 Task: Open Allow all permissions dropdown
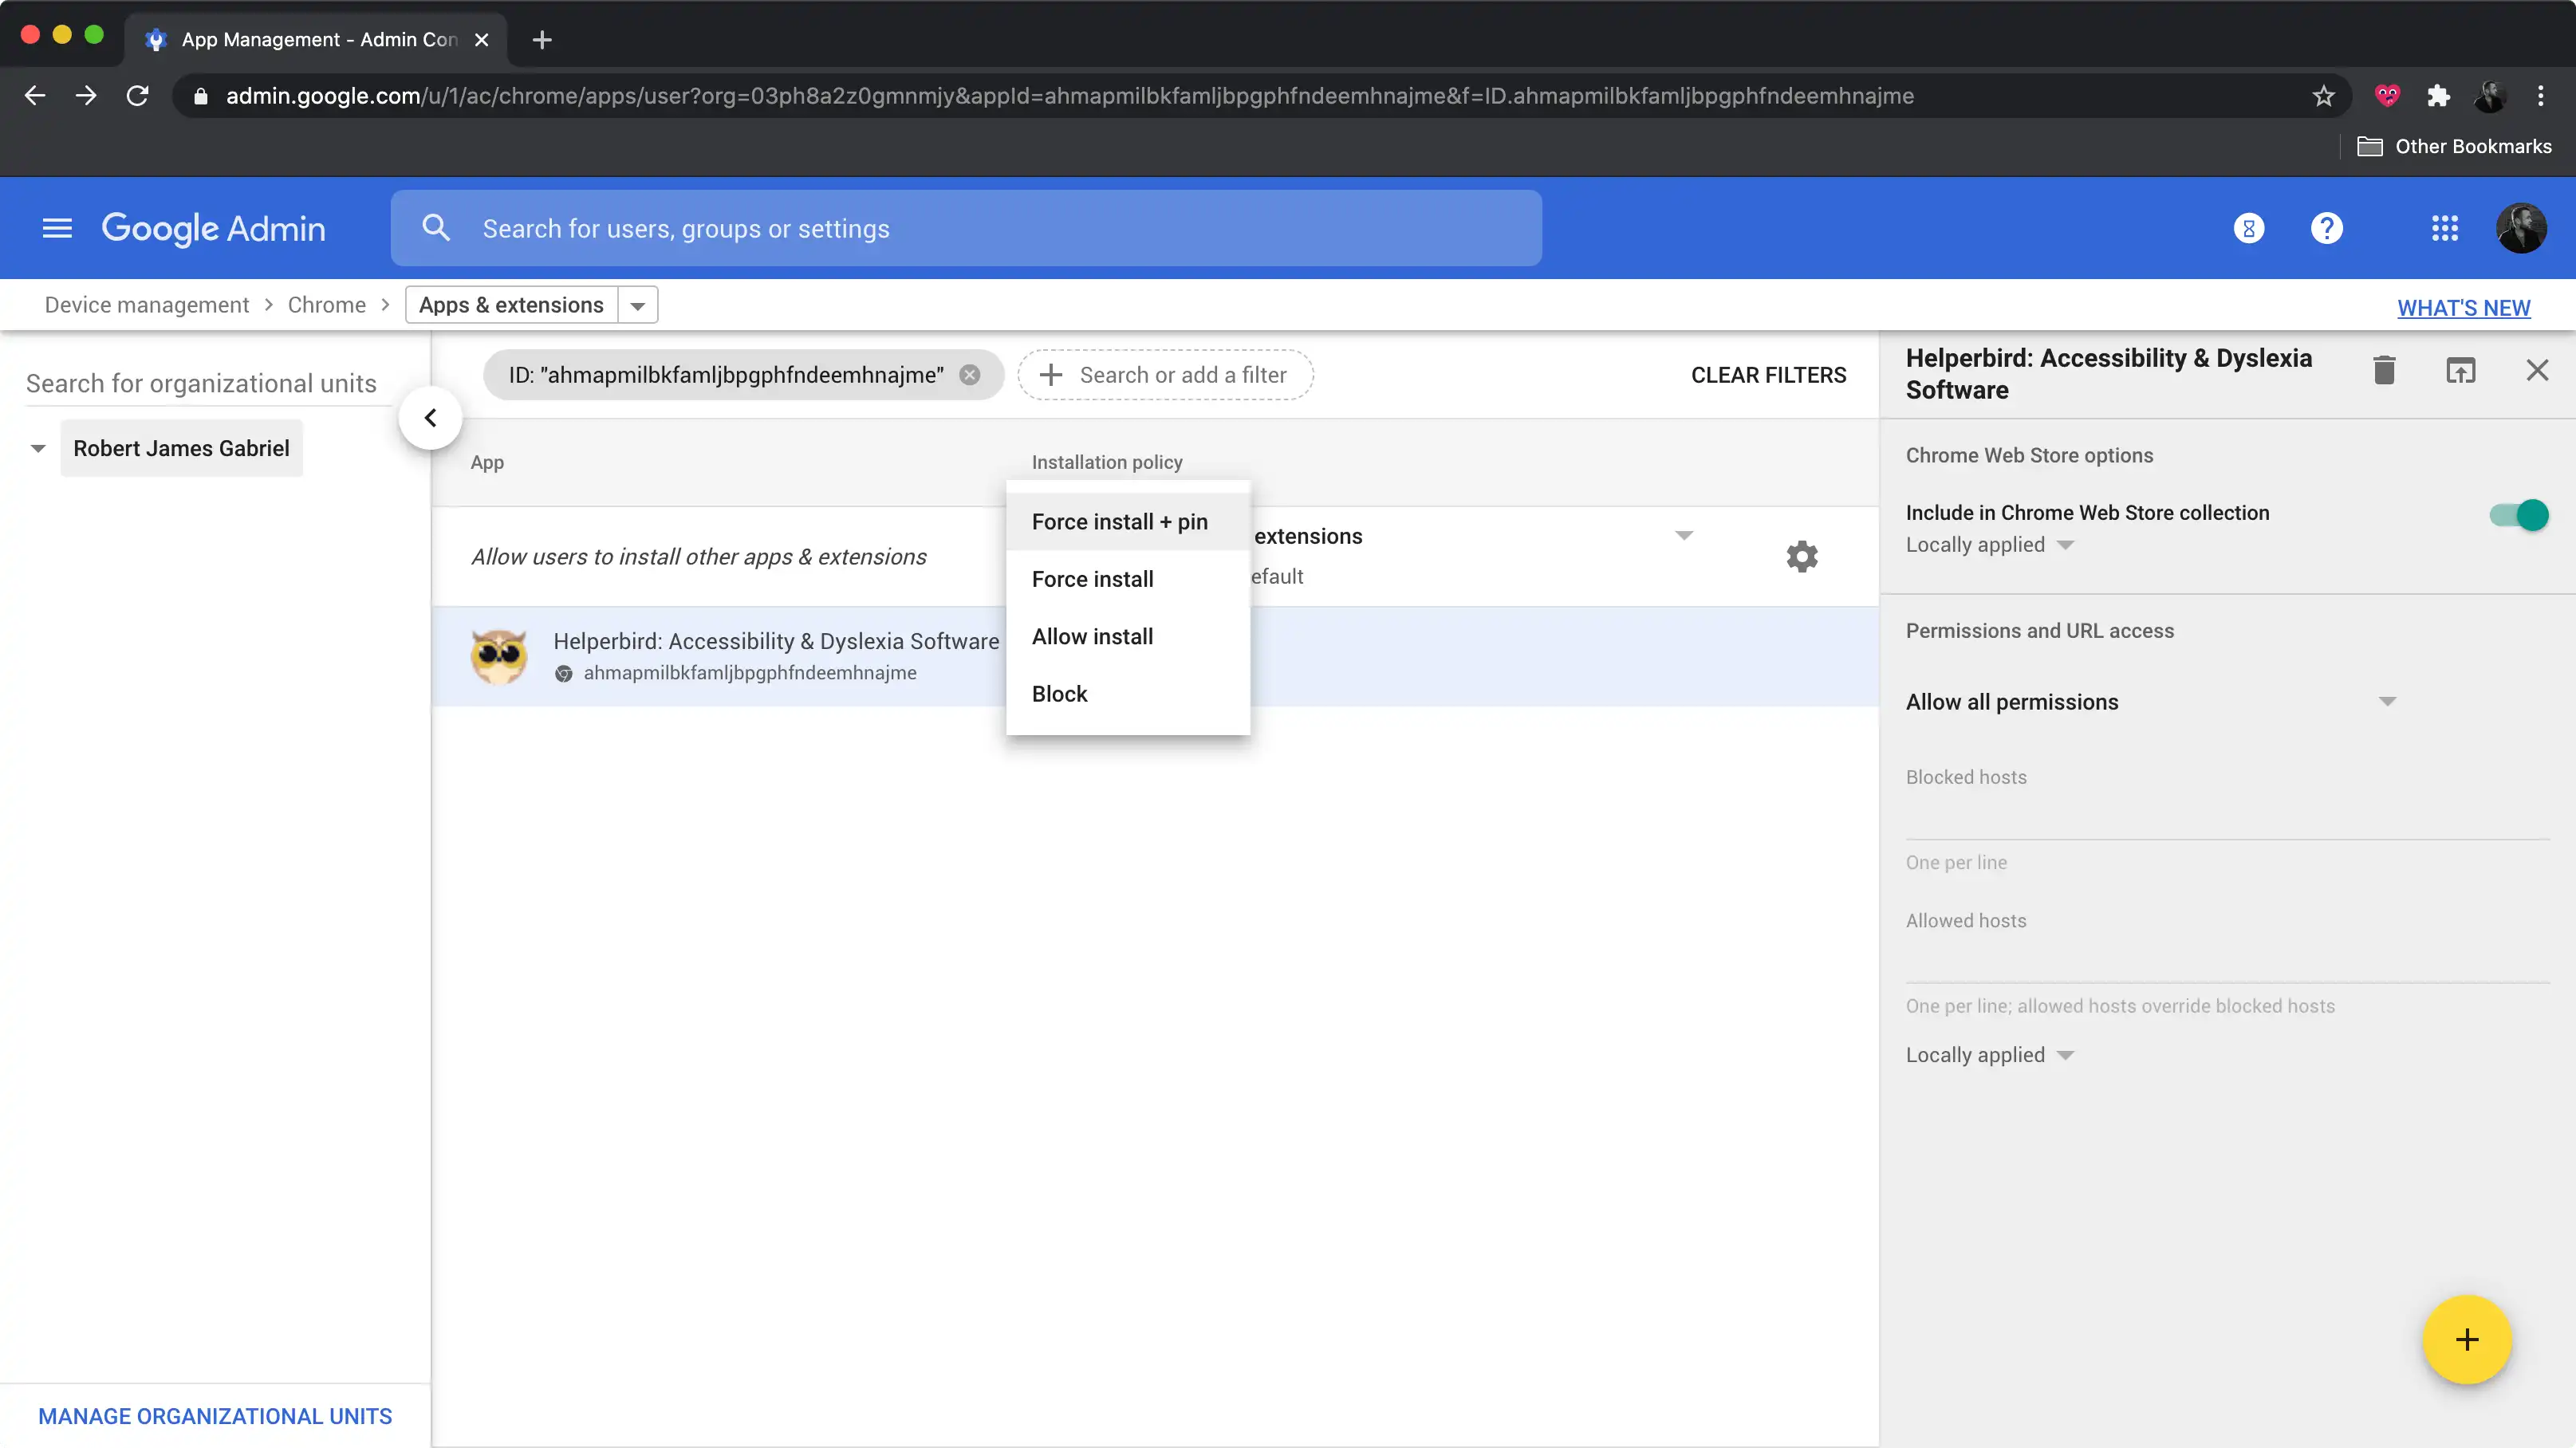tap(2151, 702)
